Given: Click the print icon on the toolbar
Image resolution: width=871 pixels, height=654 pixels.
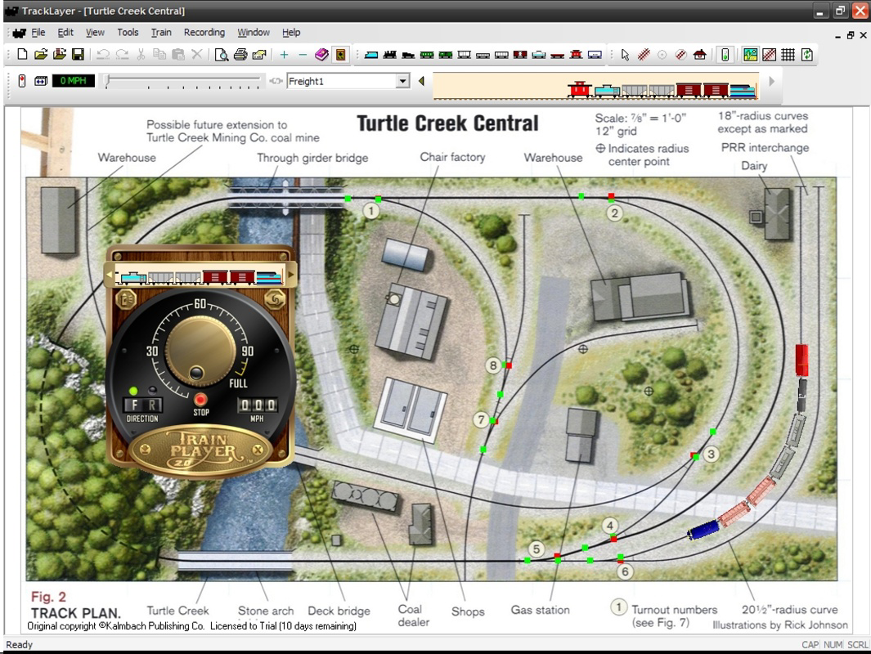Looking at the screenshot, I should (x=241, y=55).
